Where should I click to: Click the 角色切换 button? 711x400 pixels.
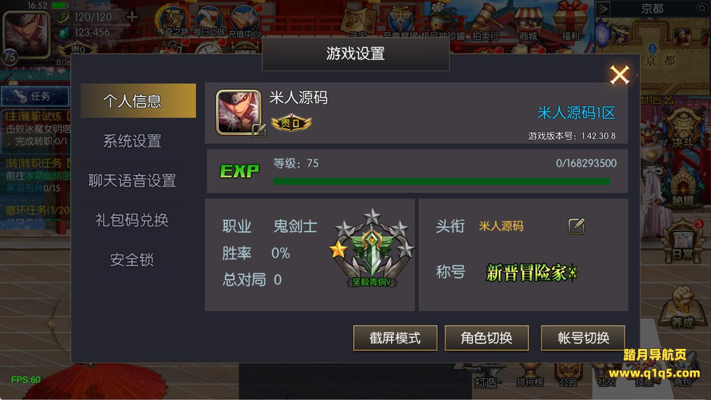coord(487,338)
